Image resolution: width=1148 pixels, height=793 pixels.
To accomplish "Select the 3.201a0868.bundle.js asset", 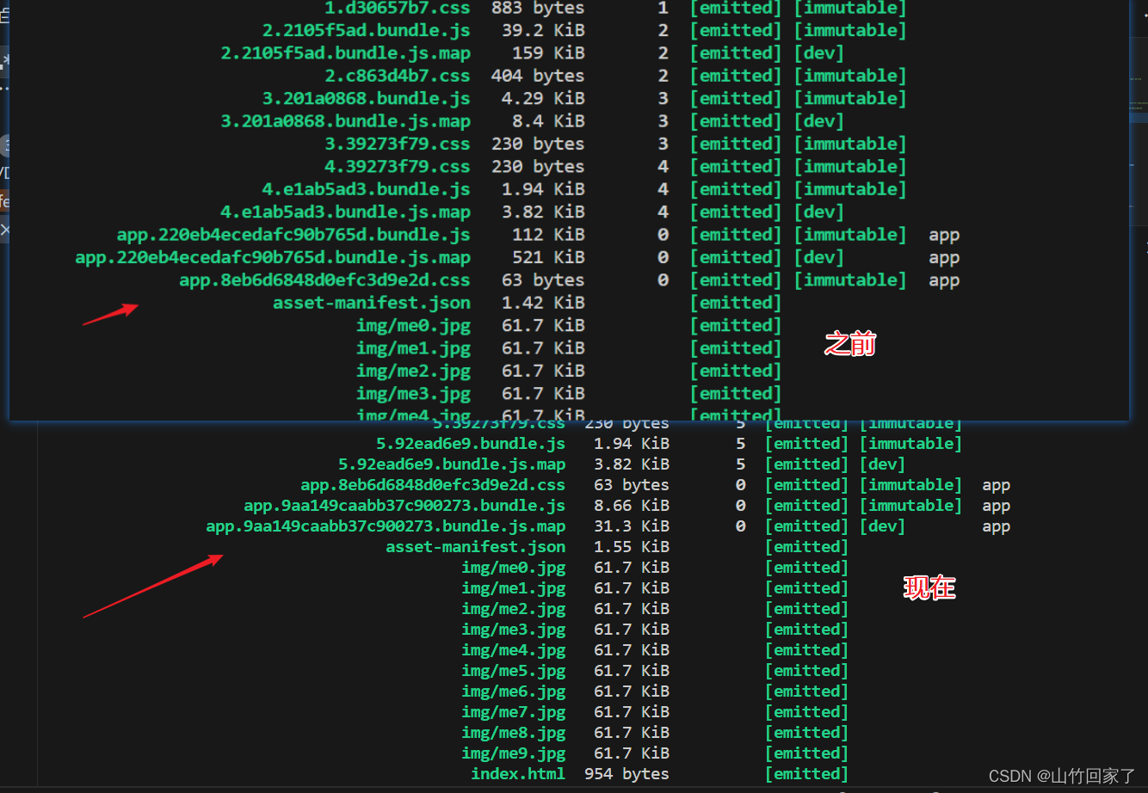I will (x=367, y=99).
